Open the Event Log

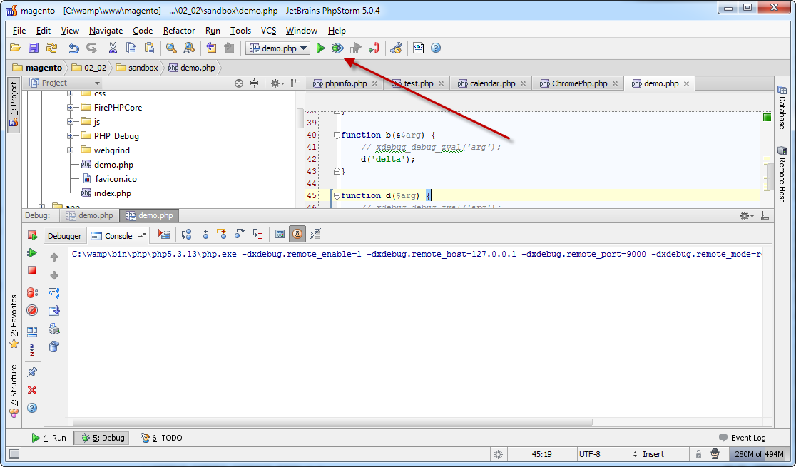pos(743,438)
